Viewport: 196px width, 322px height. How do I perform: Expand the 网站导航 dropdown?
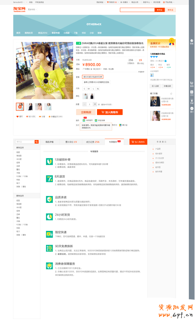click(x=169, y=2)
